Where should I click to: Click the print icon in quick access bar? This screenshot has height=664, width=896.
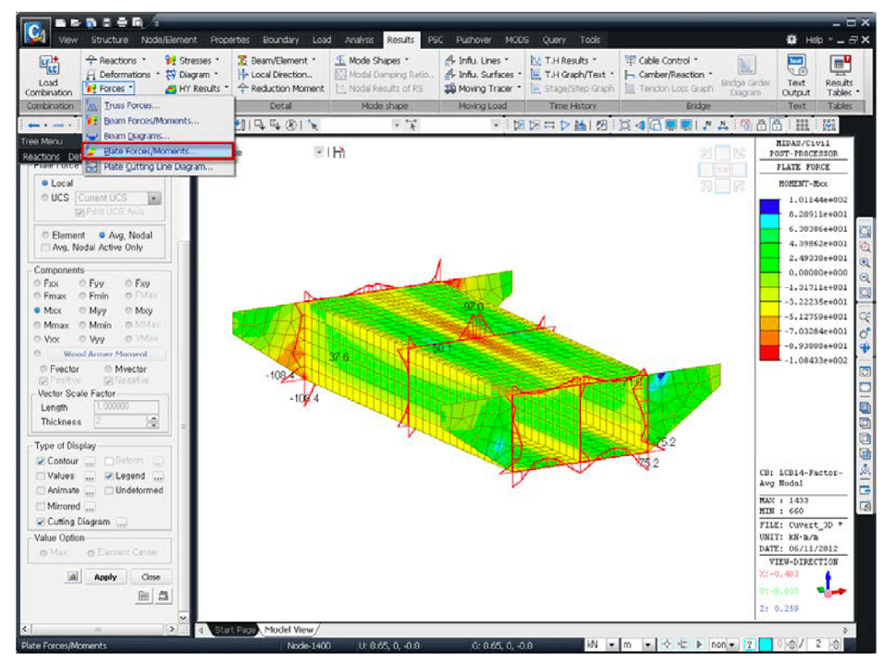pyautogui.click(x=122, y=22)
